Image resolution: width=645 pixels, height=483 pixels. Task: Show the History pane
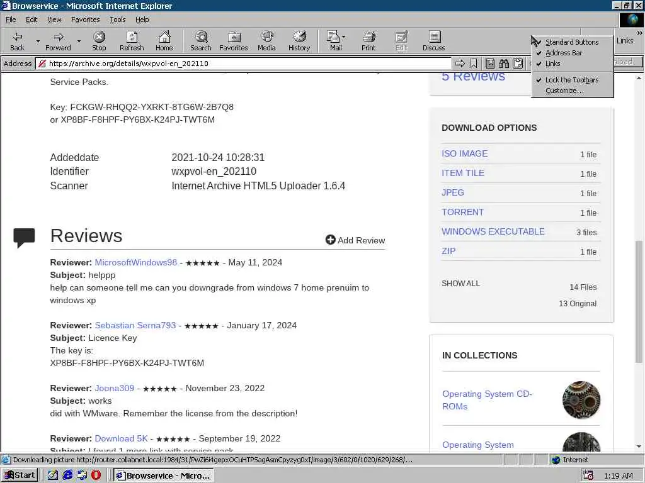coord(299,41)
